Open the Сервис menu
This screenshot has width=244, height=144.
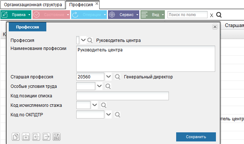124,15
